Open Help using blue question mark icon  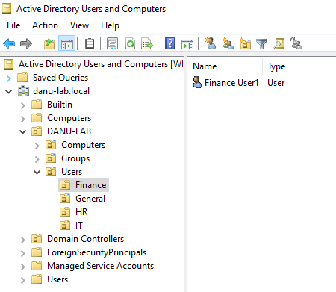169,44
